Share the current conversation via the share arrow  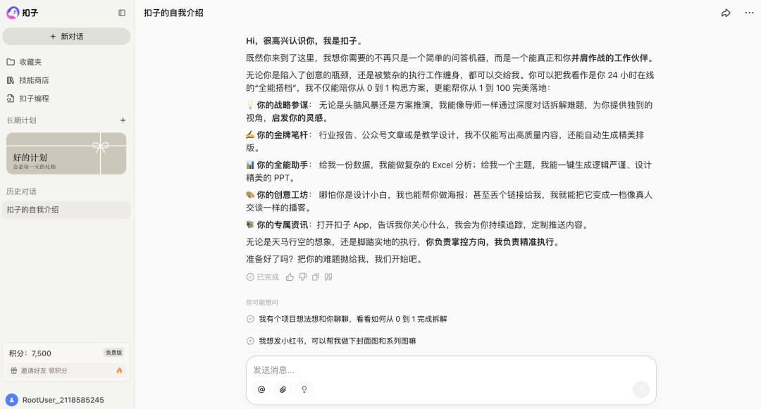coord(724,13)
